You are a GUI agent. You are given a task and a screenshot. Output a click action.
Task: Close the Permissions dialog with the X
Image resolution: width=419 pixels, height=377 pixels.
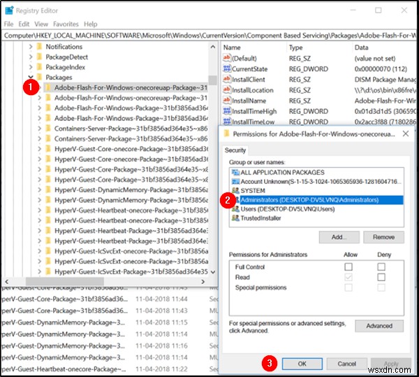[x=405, y=134]
